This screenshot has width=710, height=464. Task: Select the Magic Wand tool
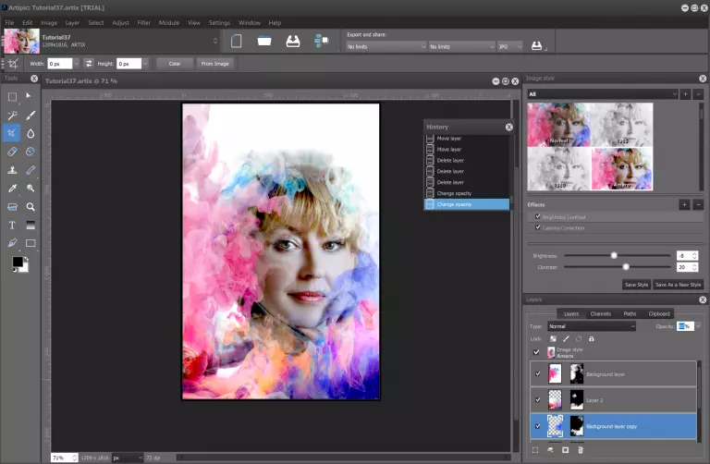12,116
